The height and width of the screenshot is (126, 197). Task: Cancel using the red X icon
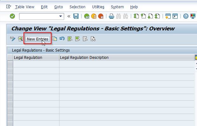[101, 16]
